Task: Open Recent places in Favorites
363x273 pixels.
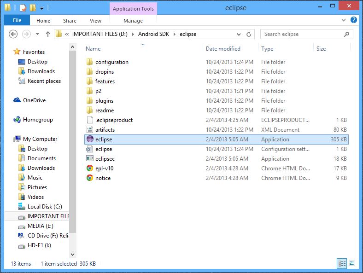Action: (x=44, y=81)
